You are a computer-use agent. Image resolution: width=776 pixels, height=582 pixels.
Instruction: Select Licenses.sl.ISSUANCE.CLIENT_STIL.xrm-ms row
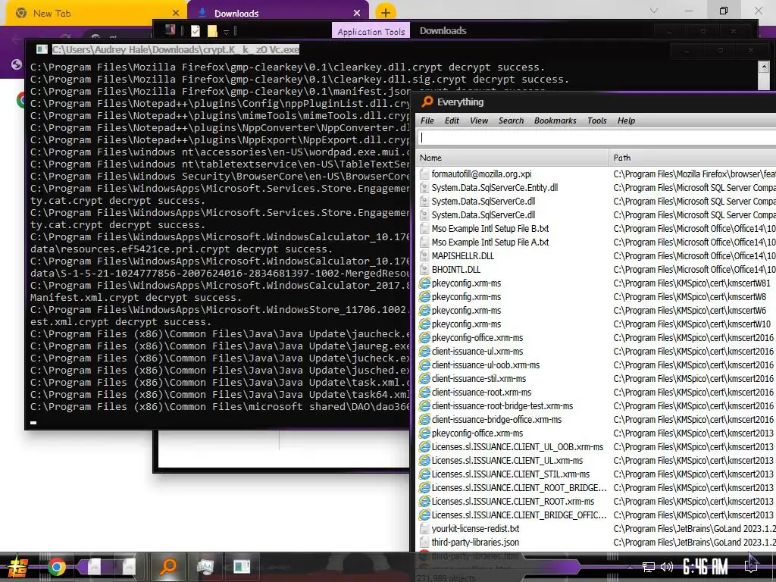point(510,474)
